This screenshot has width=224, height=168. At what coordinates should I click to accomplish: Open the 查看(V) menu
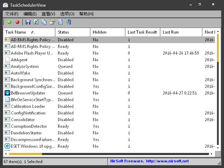[48, 14]
